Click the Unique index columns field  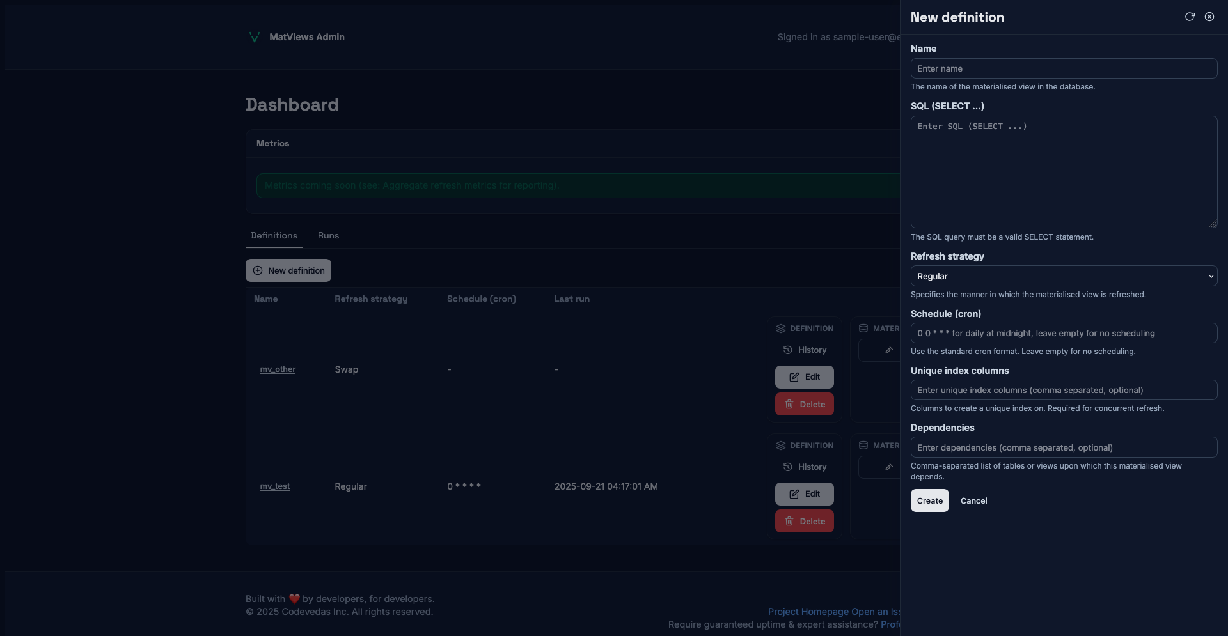pos(1063,391)
